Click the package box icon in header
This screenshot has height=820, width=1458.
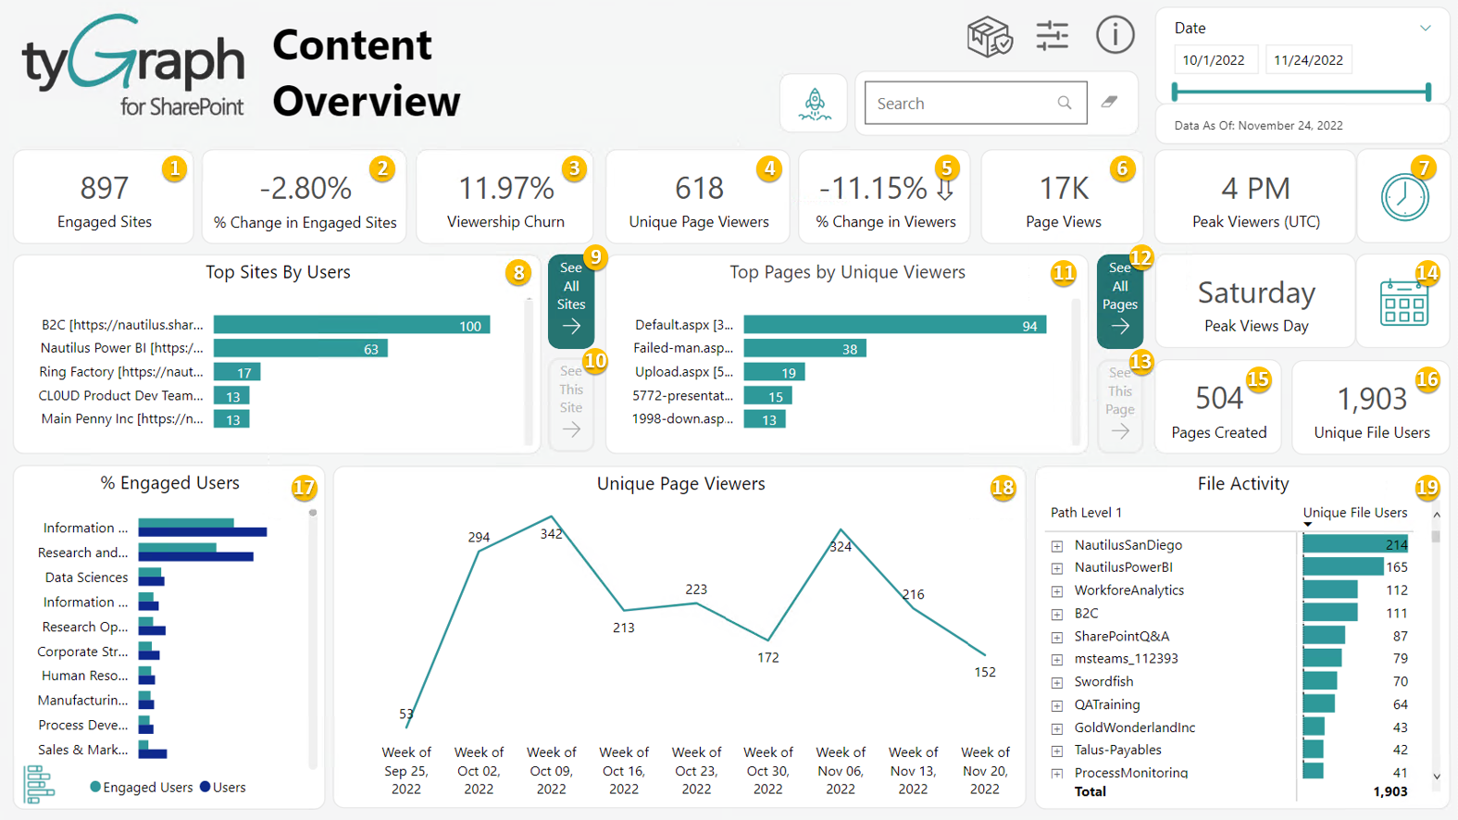989,37
